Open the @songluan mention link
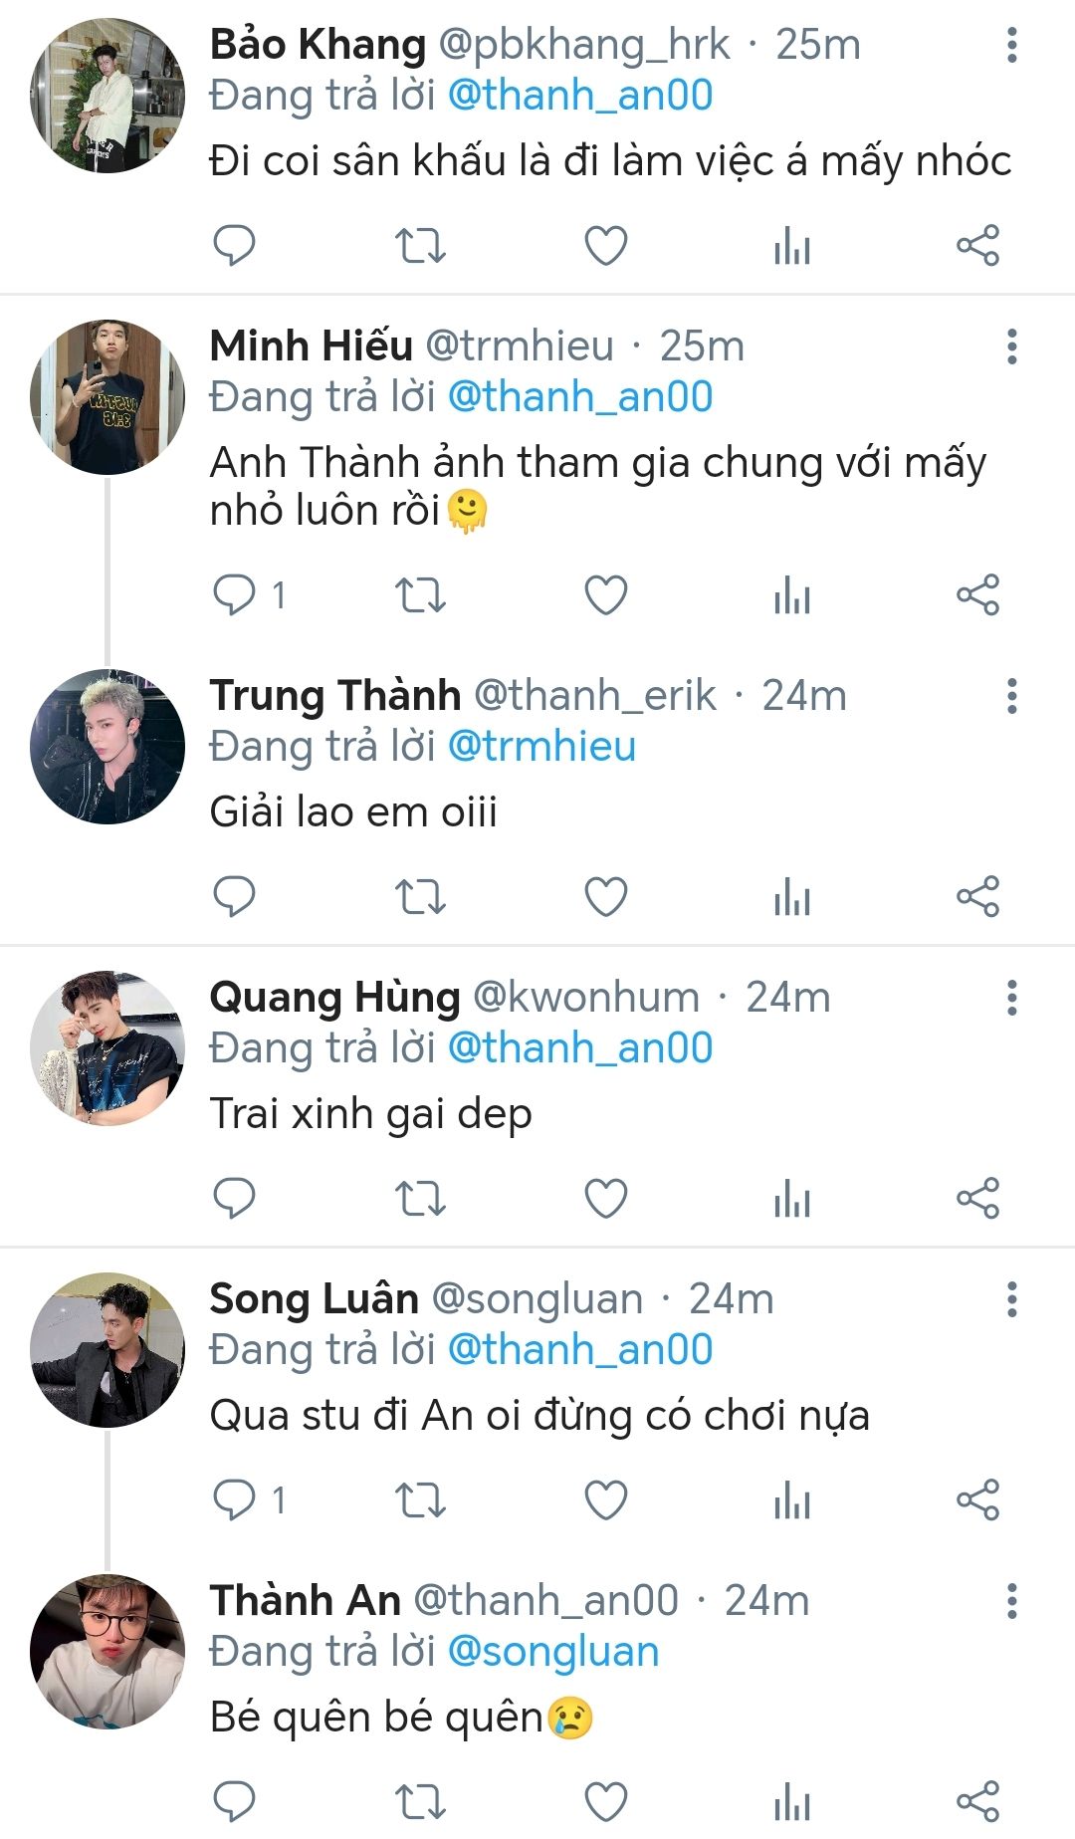Screen dimensions: 1075x1839 tap(553, 1652)
